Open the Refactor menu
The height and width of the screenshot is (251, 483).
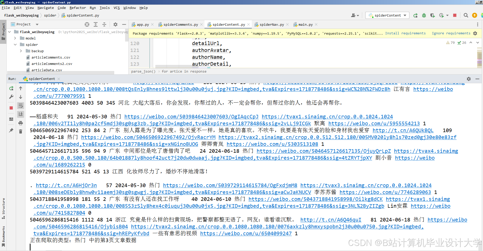tap(78, 8)
